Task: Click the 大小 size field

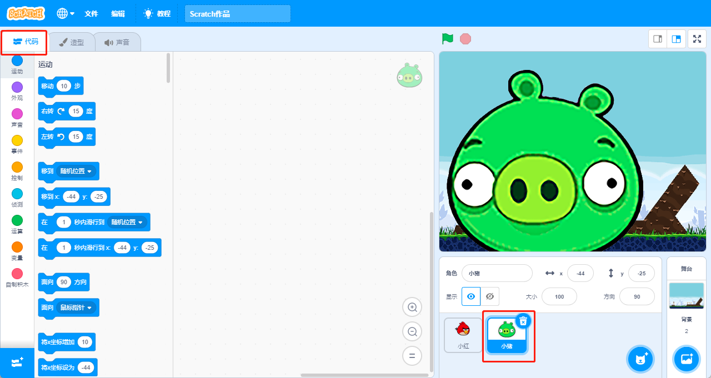Action: point(559,296)
